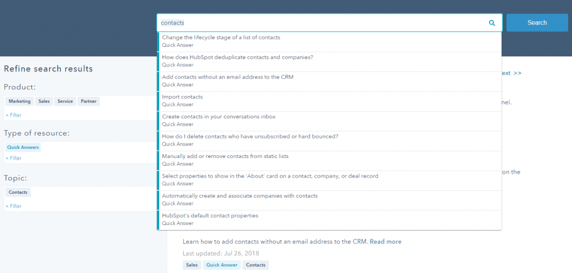Toggle the Sales product filter tag
The height and width of the screenshot is (273, 572).
point(44,101)
